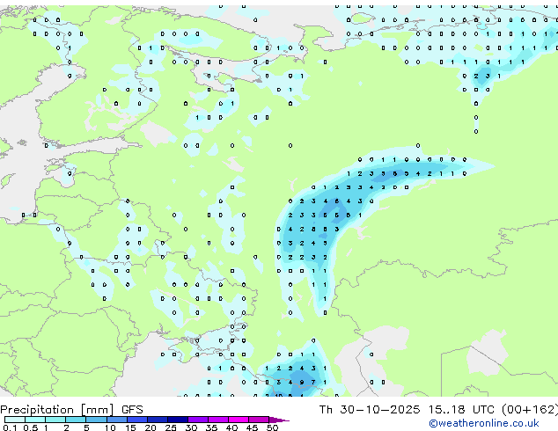Image resolution: width=558 pixels, height=431 pixels.
Task: Click the 10–15 mm legend swatch
Action: click(x=116, y=420)
